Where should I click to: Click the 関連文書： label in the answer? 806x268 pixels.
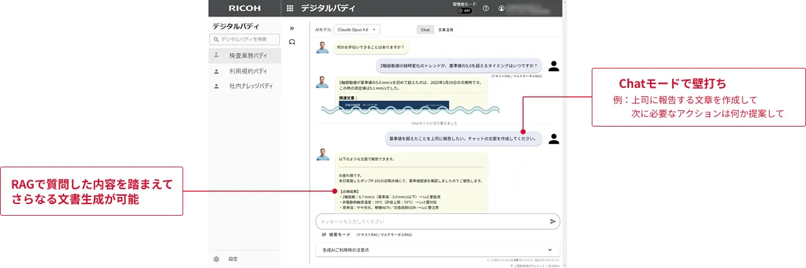tap(348, 97)
